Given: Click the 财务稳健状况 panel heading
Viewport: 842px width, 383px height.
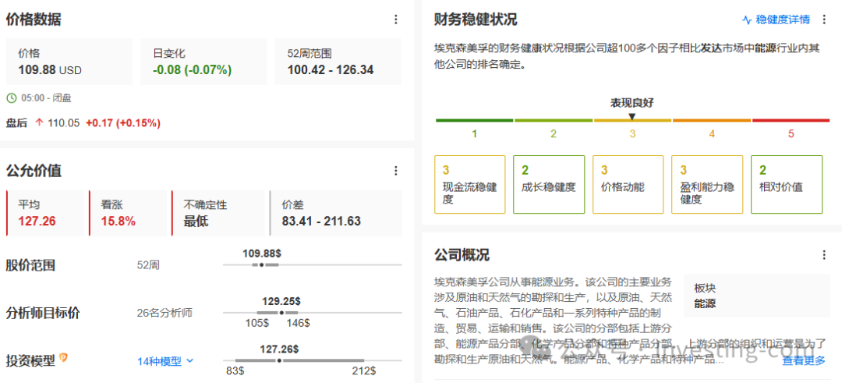Looking at the screenshot, I should [476, 20].
